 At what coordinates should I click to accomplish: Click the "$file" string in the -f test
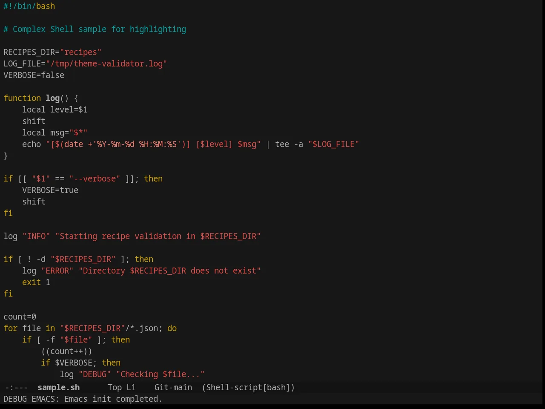coord(76,340)
